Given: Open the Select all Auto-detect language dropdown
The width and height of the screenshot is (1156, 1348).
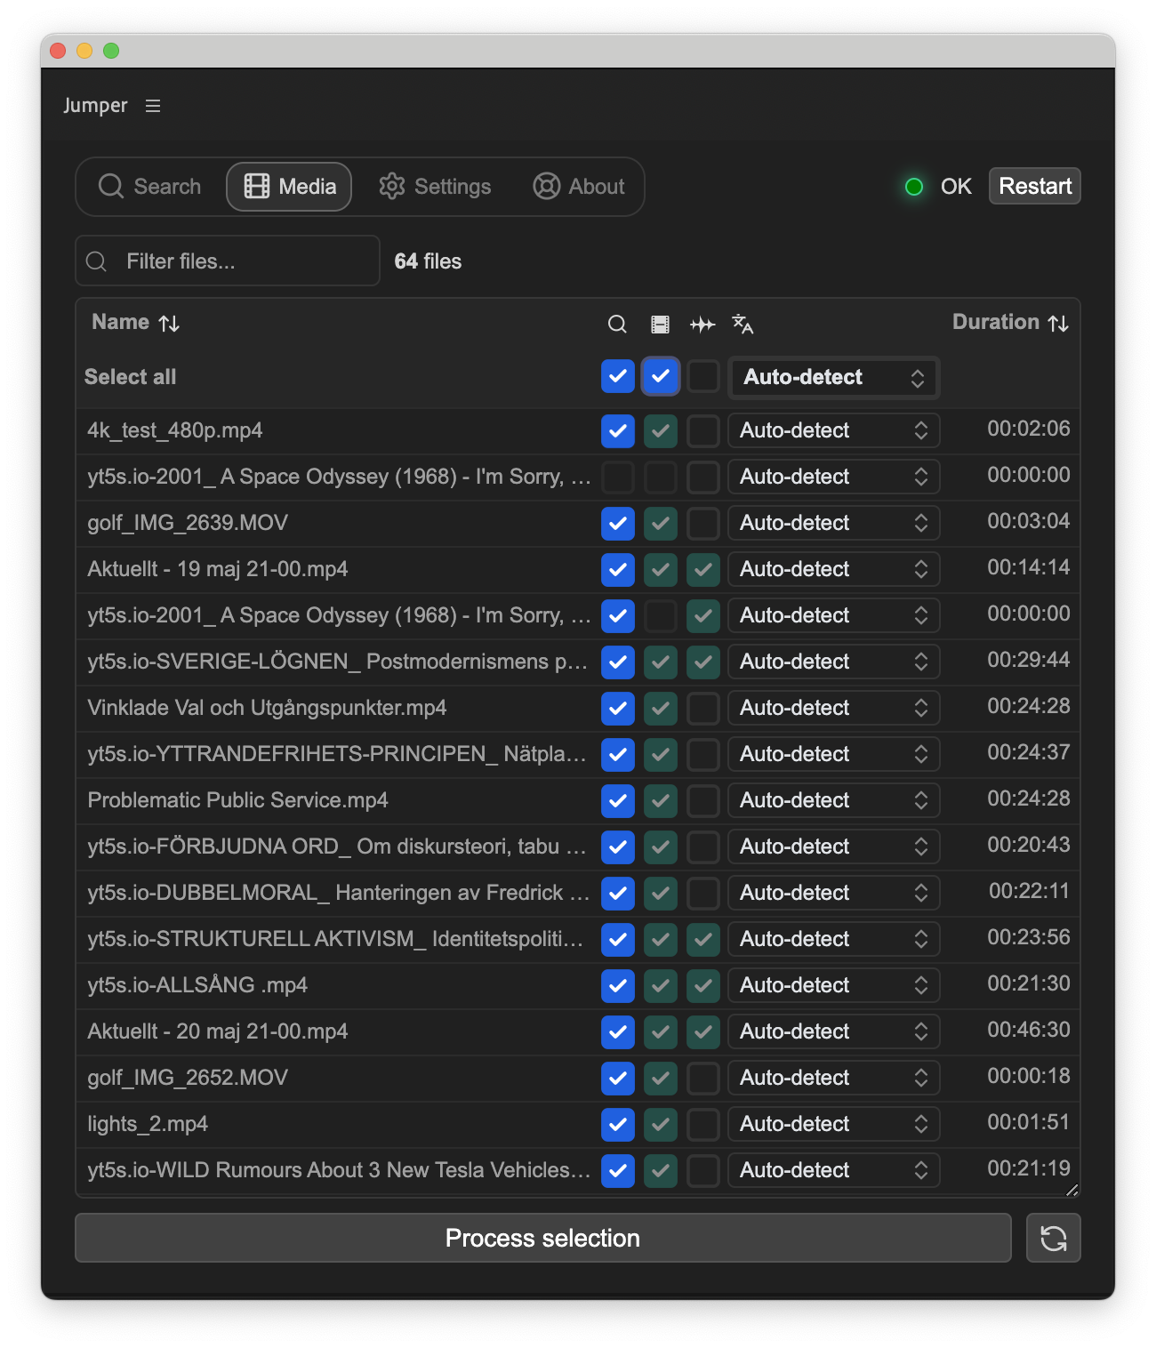Looking at the screenshot, I should pos(833,378).
